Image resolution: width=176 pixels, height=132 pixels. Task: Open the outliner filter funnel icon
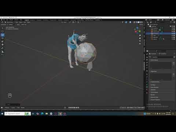(x=171, y=22)
